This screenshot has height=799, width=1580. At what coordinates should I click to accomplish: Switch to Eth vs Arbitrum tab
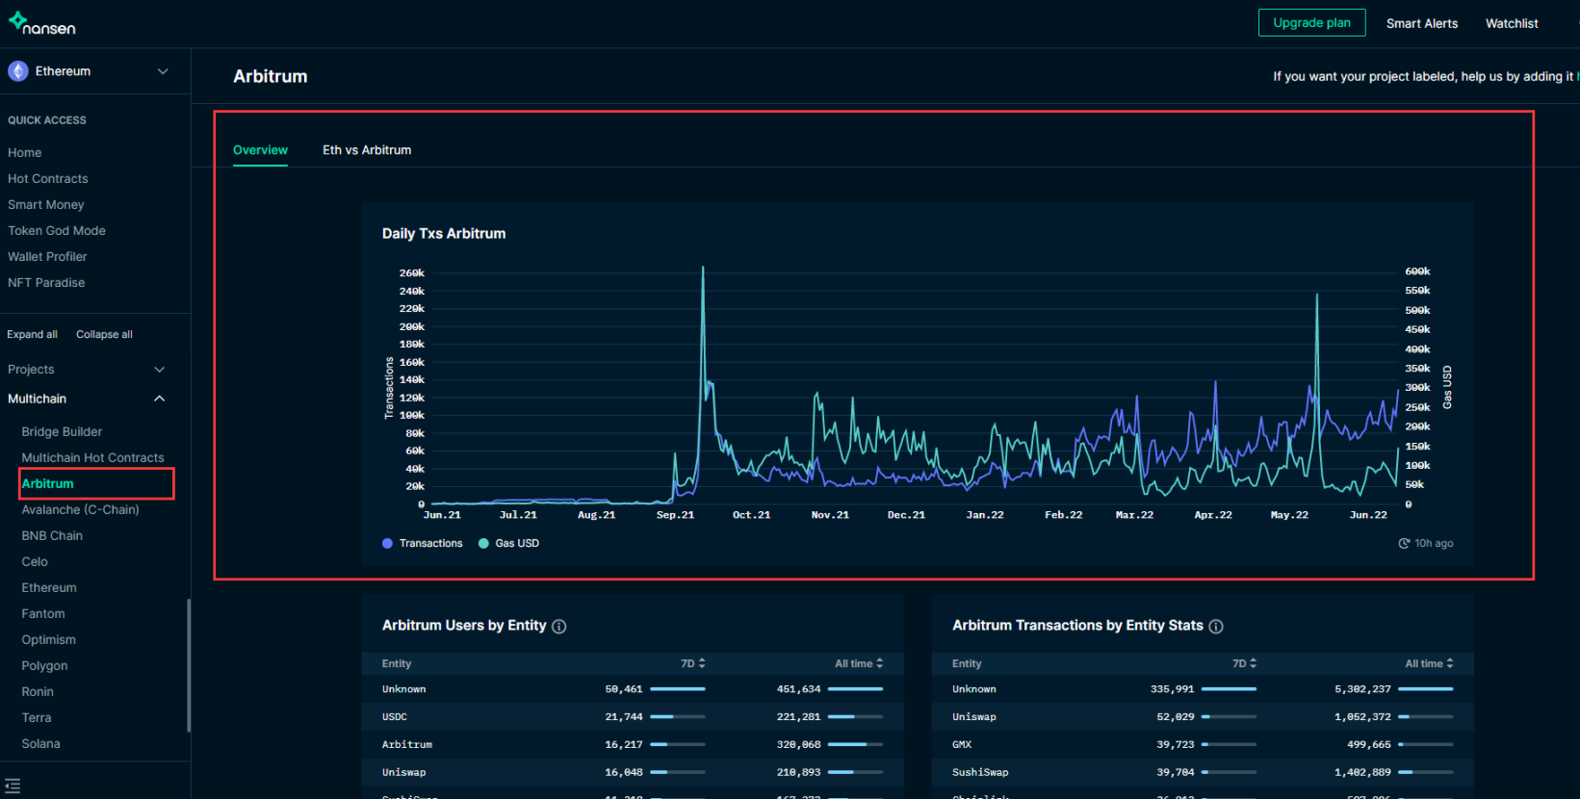[x=367, y=150]
